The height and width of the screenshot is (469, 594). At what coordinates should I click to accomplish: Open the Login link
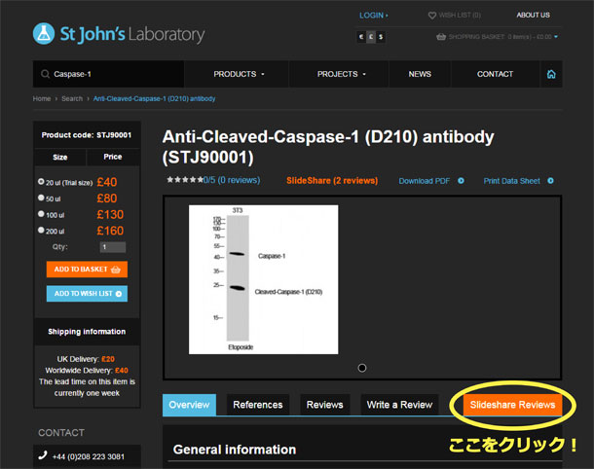374,16
